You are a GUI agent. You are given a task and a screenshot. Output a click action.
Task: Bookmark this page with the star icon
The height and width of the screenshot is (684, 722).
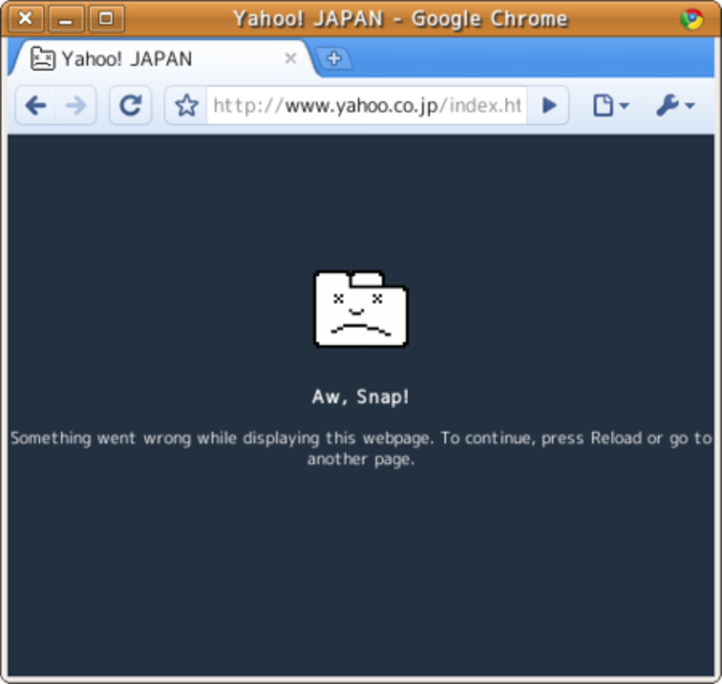pos(187,105)
